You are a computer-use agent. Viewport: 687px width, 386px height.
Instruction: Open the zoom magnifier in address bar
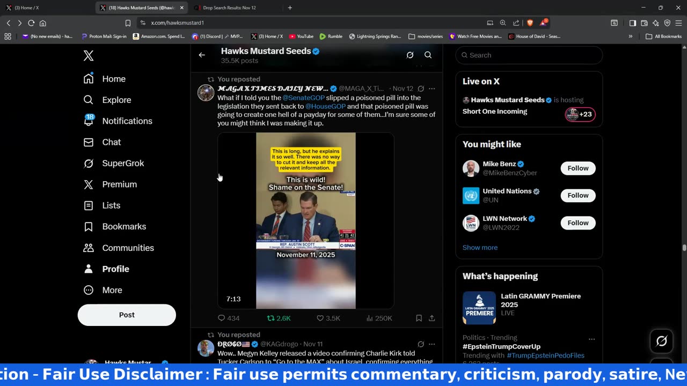click(x=503, y=23)
